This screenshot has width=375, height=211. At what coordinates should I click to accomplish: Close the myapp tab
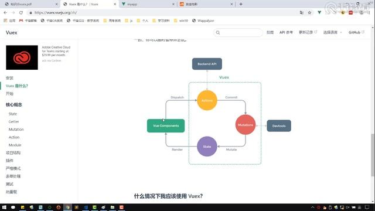(x=173, y=4)
